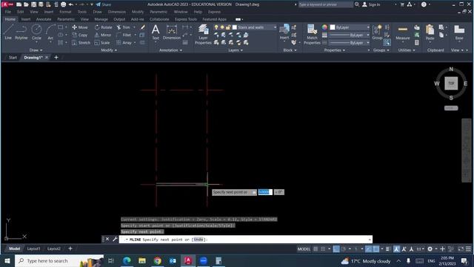The width and height of the screenshot is (474, 267).
Task: Select the Array tool
Action: 124,43
